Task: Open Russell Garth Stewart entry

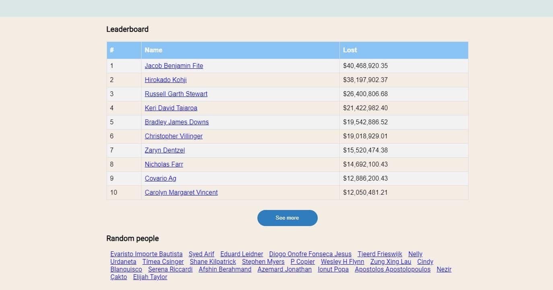Action: (176, 94)
